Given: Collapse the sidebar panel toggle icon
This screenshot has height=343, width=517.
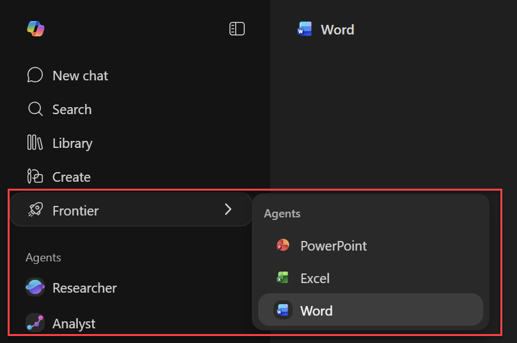Looking at the screenshot, I should pos(236,29).
